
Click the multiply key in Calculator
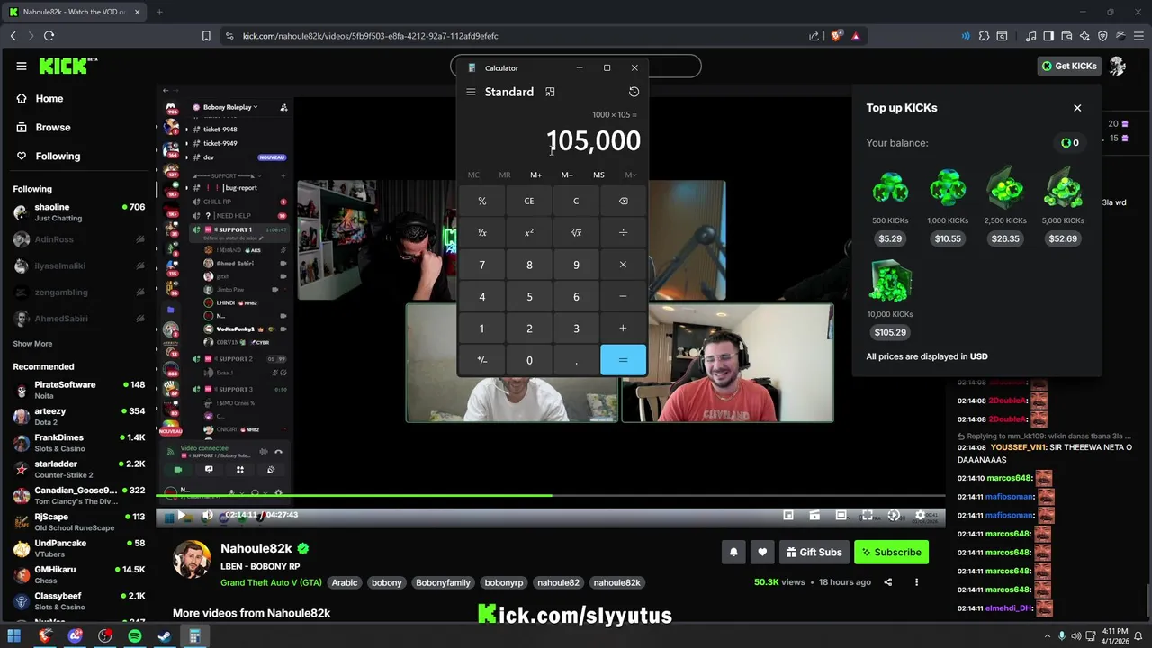click(623, 265)
